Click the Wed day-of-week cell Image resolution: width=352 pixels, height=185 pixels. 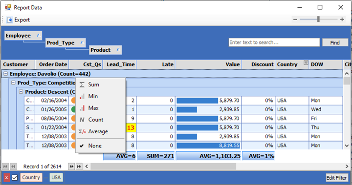tap(326, 109)
